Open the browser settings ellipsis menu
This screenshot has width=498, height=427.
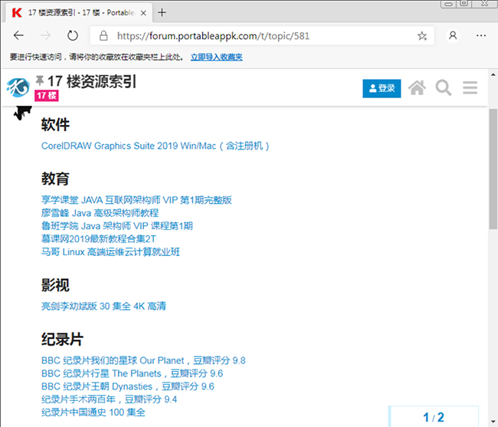coord(481,35)
